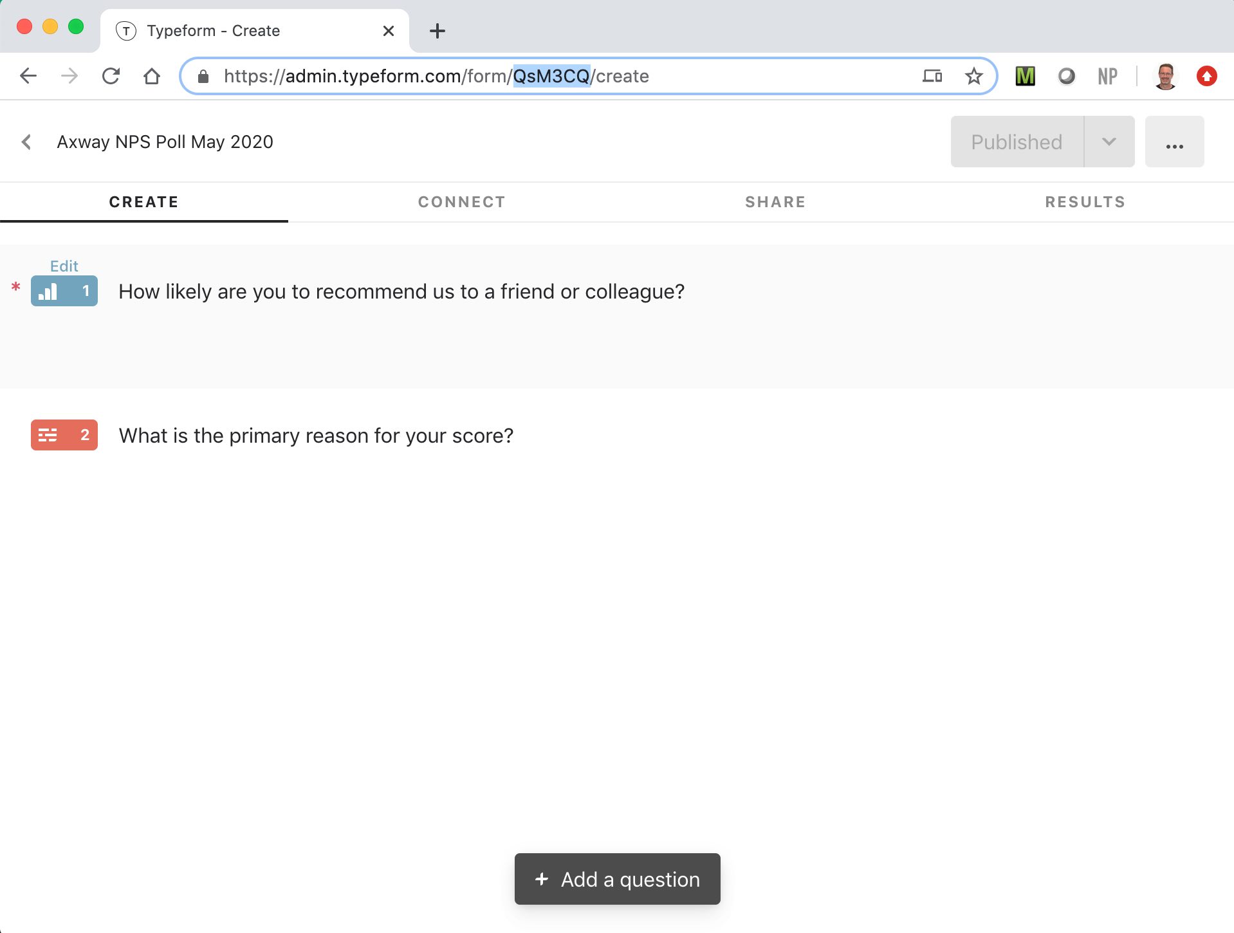Screen dimensions: 1234x933
Task: Add a question to the form
Action: click(618, 879)
